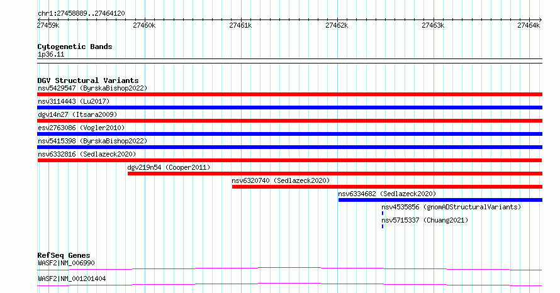Screen dimensions: 560x293
Task: Select the 1p36.11 cytogenetic band bar
Action: point(289,61)
